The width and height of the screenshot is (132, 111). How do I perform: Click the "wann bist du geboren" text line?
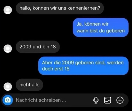[101, 31]
